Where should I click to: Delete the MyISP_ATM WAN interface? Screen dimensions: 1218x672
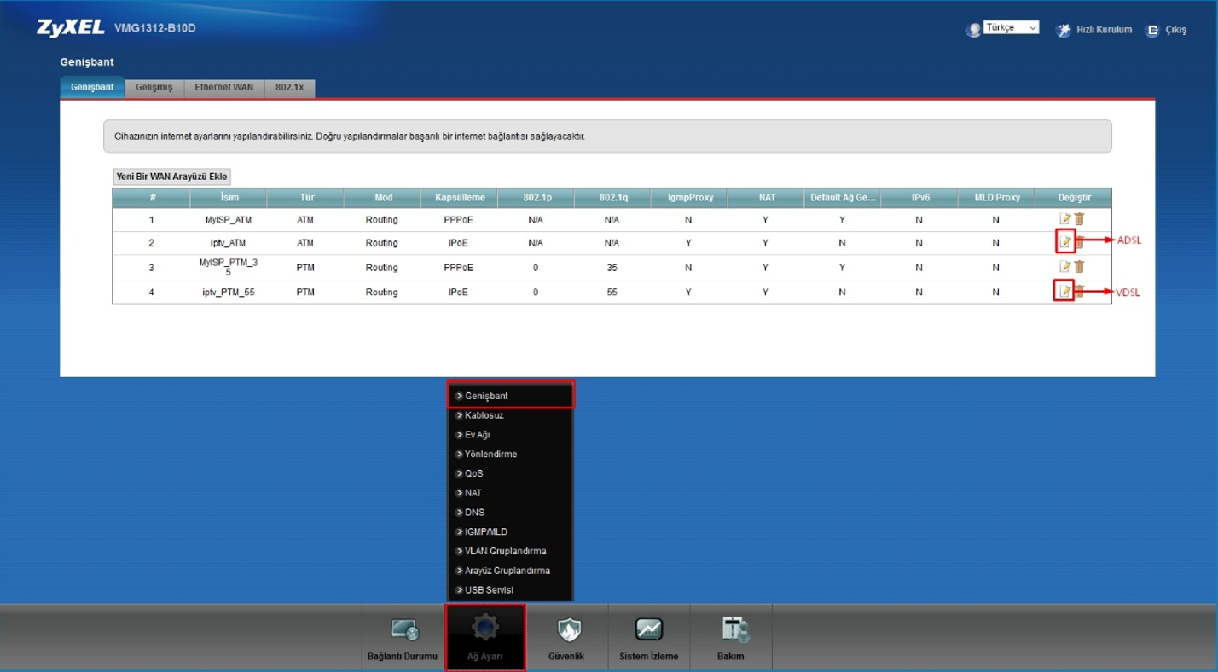coord(1079,219)
